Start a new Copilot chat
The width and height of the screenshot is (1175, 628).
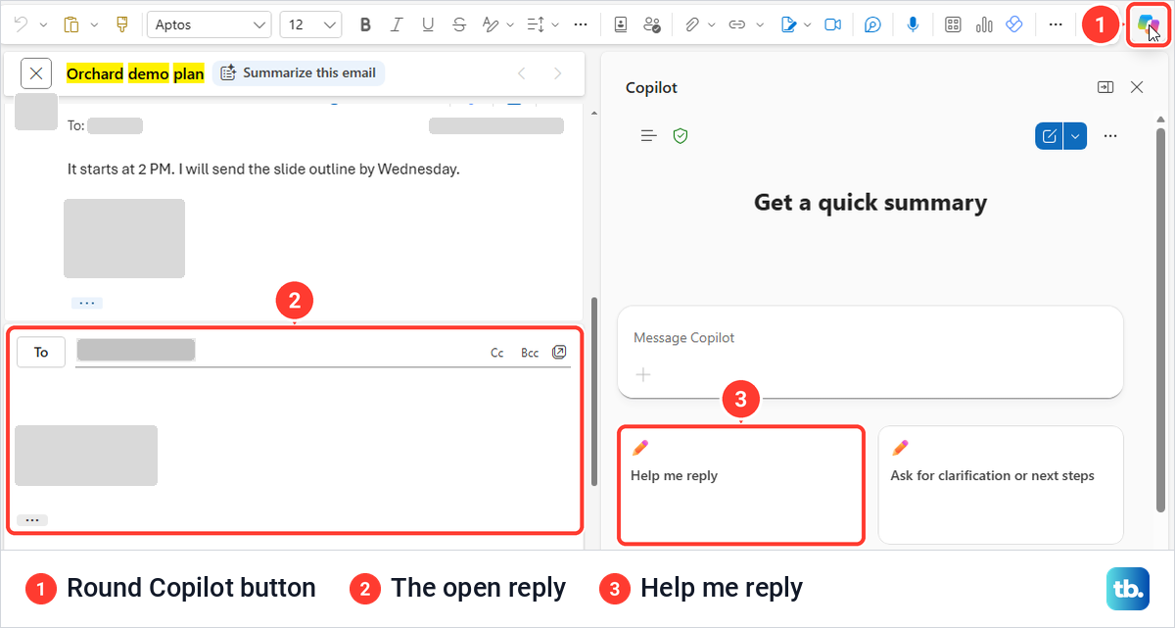[1050, 136]
